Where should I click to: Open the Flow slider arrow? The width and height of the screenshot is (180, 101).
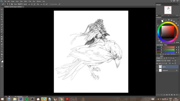pyautogui.click(x=44, y=4)
